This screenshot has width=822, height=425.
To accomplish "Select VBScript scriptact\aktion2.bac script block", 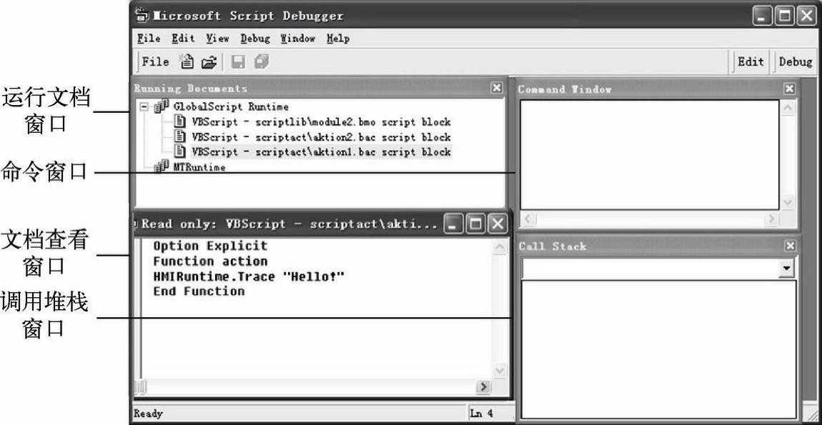I will coord(321,137).
